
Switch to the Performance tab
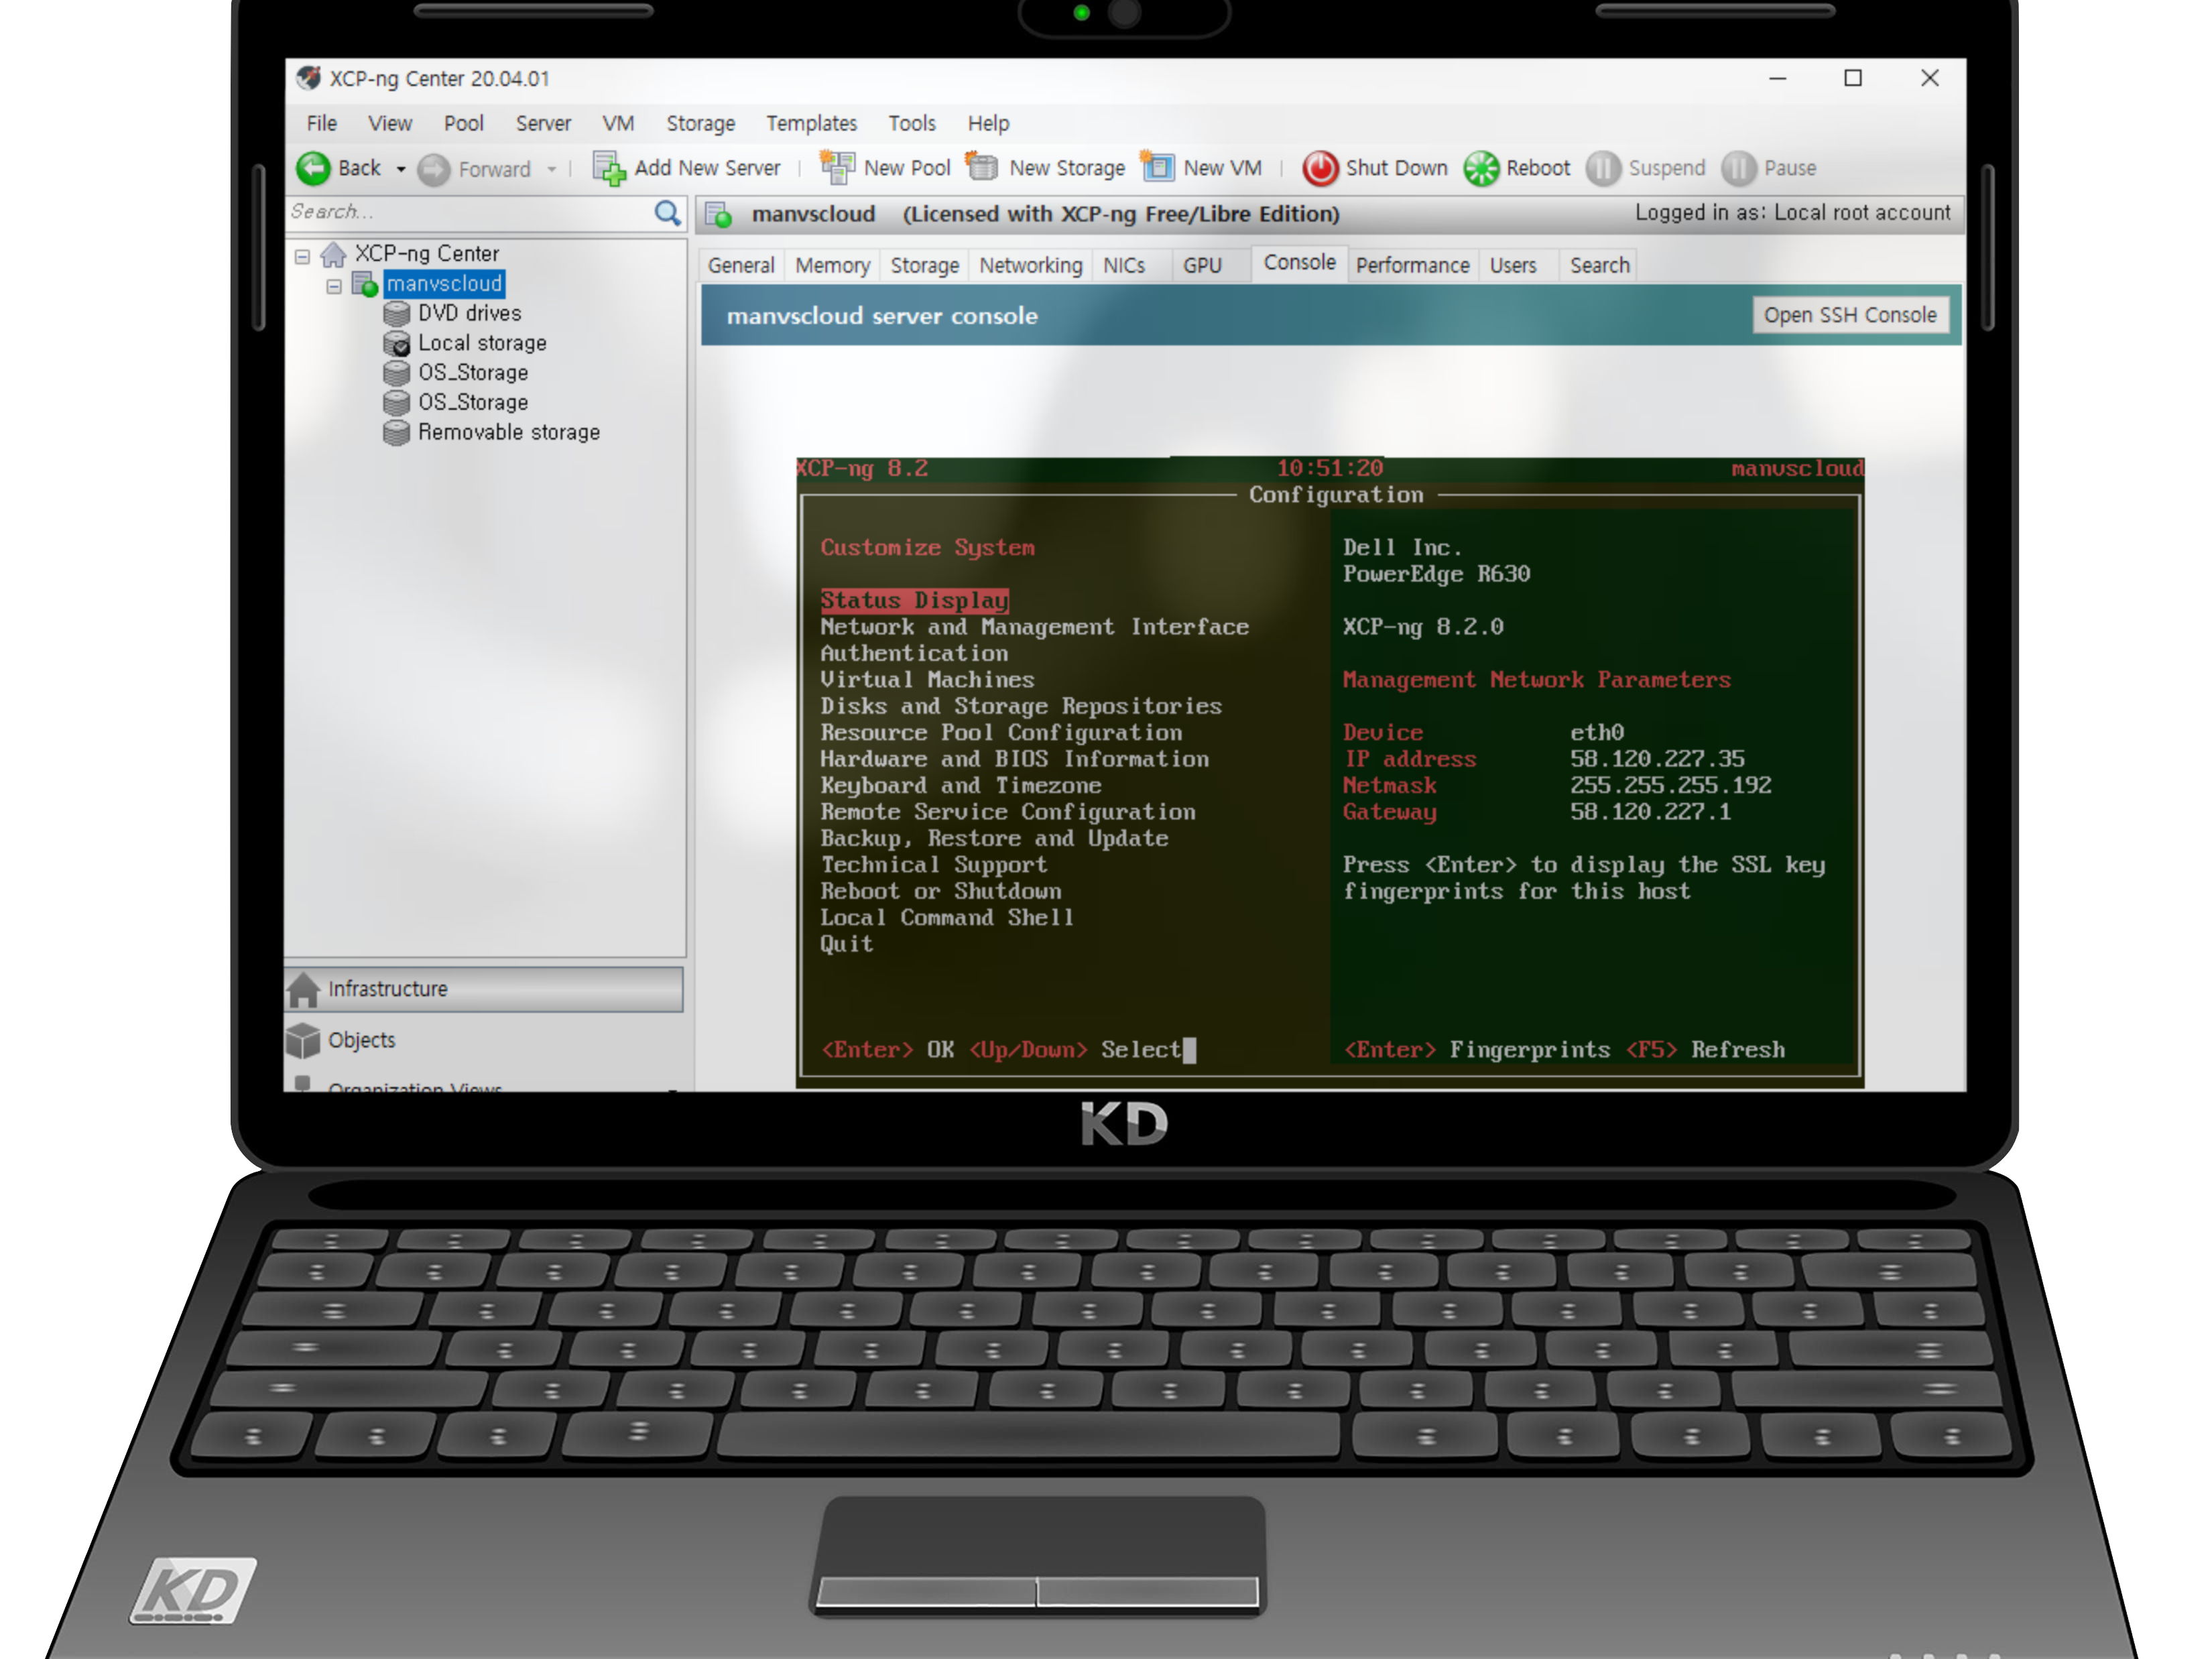click(x=1411, y=265)
